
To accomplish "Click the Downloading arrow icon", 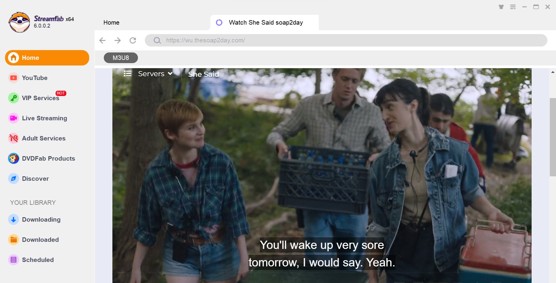I will 13,220.
